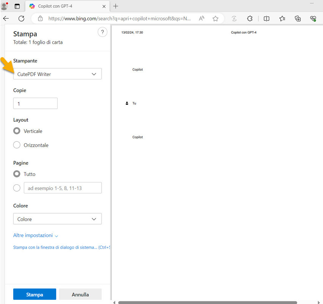Click the page range field 'ad esempio 1-5, 8, 11-13'
323x304 pixels.
63,188
